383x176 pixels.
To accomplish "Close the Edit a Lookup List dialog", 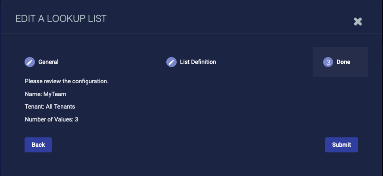I will 358,21.
